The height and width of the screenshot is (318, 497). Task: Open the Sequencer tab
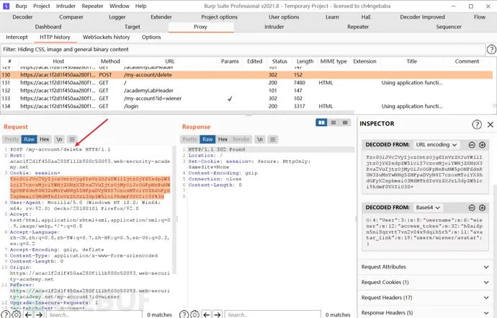click(x=449, y=27)
